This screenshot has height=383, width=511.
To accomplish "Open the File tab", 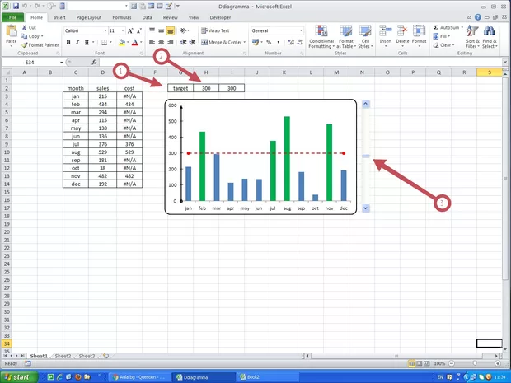I will click(x=12, y=17).
